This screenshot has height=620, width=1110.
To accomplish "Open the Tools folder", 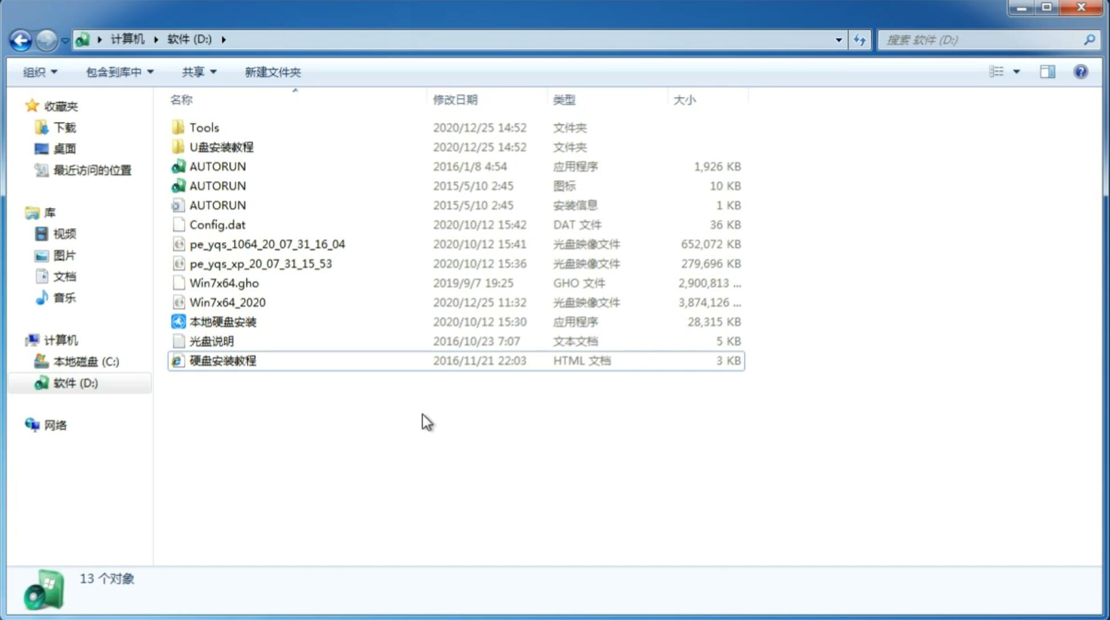I will coord(204,127).
